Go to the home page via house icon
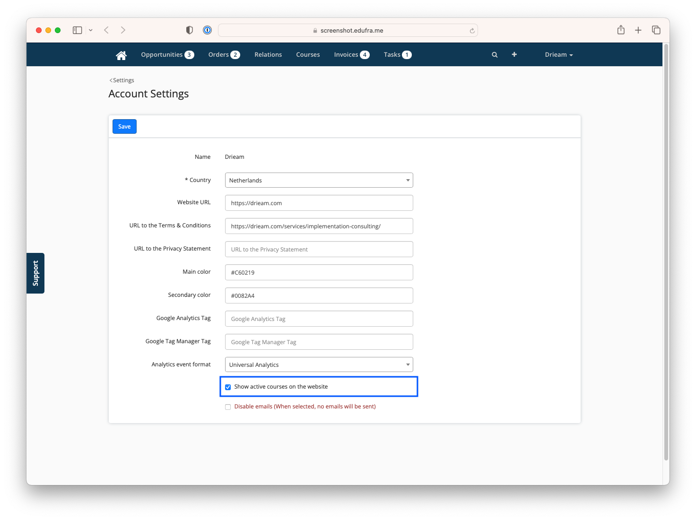 tap(121, 55)
